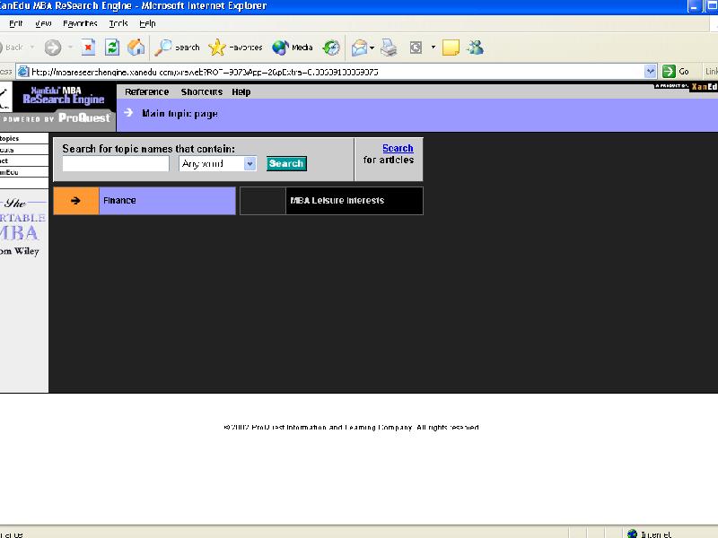Click the Stop page loading icon

coord(88,48)
